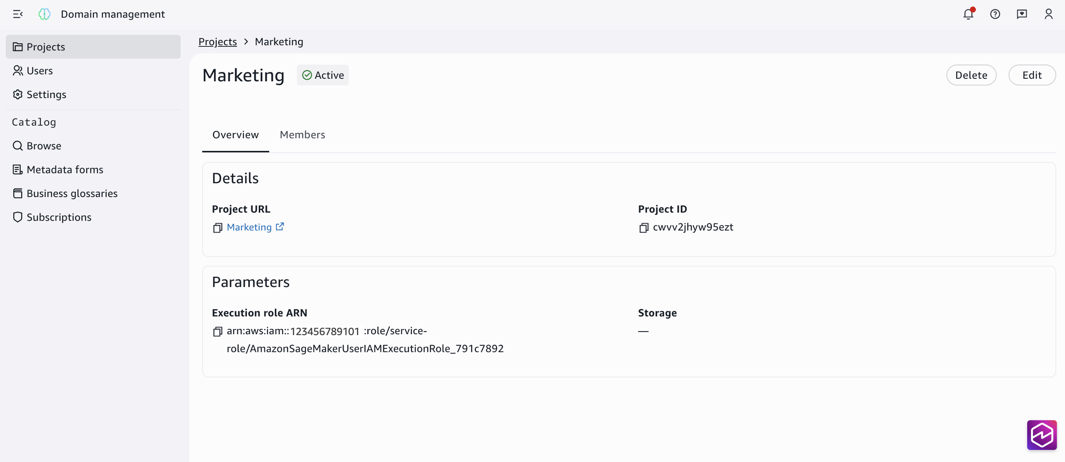
Task: Switch to the Members tab
Action: (302, 135)
